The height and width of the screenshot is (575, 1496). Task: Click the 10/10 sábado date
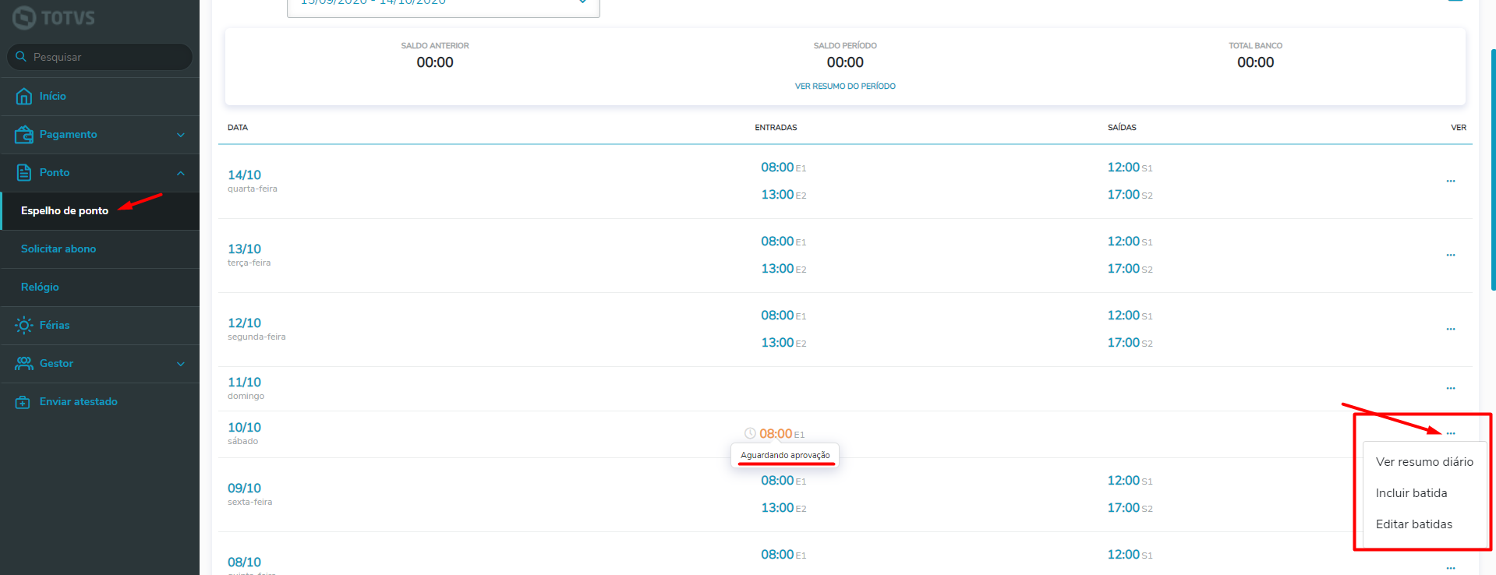(x=244, y=433)
